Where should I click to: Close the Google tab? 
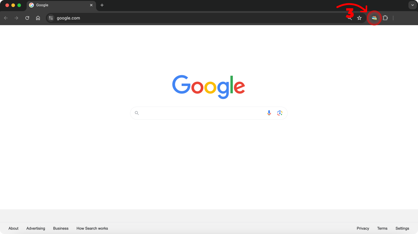pyautogui.click(x=91, y=5)
